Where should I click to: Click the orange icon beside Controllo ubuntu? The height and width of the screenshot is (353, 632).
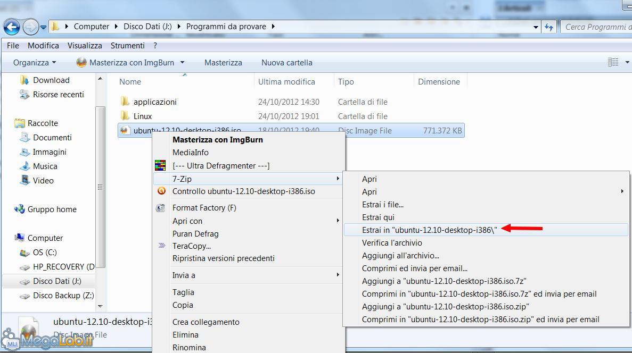pyautogui.click(x=162, y=191)
